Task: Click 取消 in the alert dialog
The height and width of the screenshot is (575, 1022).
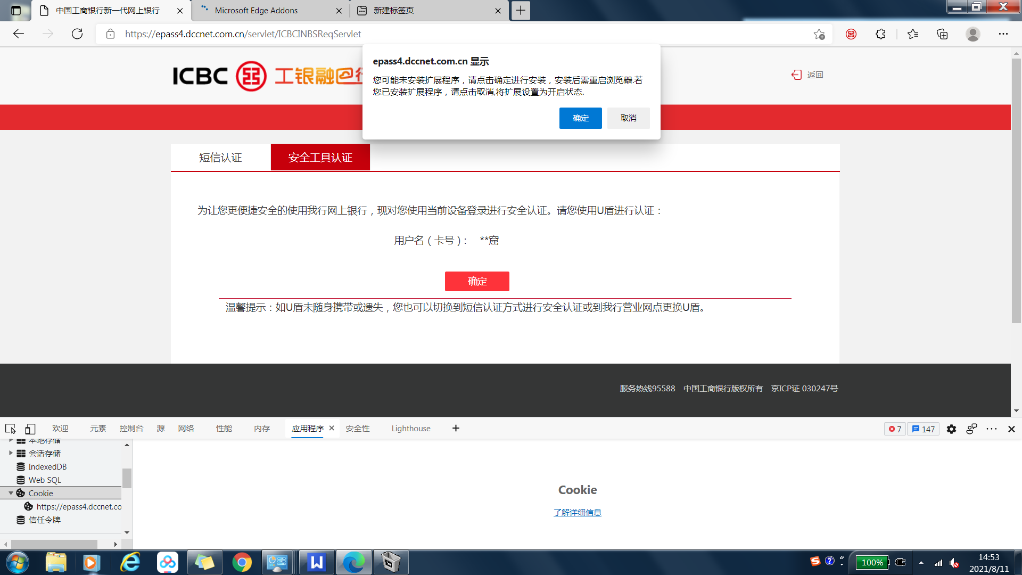Action: pos(628,118)
